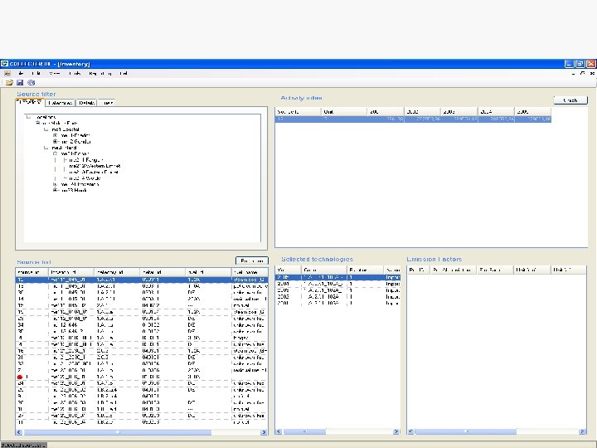This screenshot has height=448, width=597.
Task: Click the document icon left of the menu bar
Action: pyautogui.click(x=7, y=73)
